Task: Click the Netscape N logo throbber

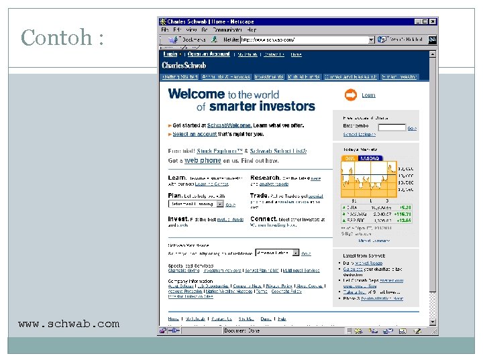Action: (433, 40)
